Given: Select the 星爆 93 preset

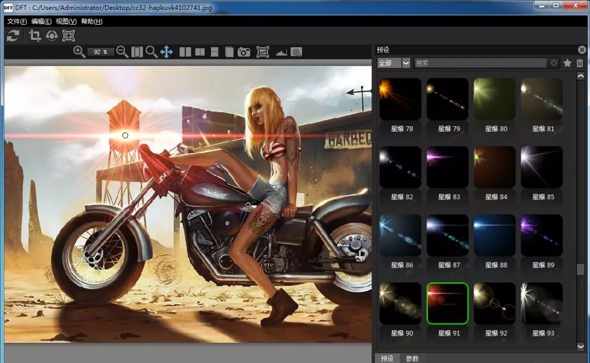Looking at the screenshot, I should click(541, 303).
